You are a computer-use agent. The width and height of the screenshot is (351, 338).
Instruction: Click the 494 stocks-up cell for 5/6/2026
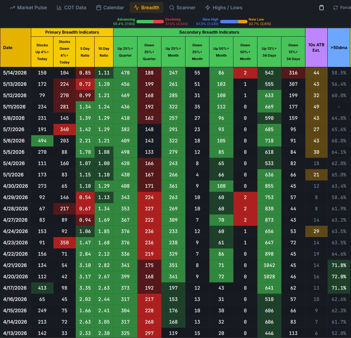pos(42,141)
